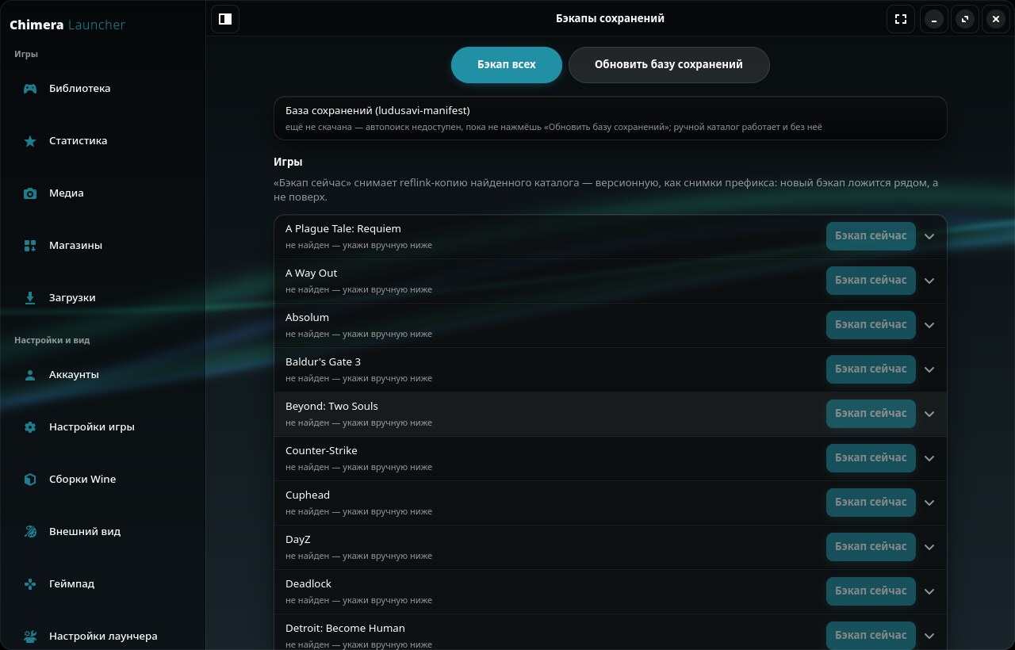
Task: Expand the Cuphead row chevron
Action: coord(929,503)
